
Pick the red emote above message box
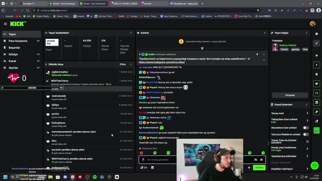click(141, 153)
